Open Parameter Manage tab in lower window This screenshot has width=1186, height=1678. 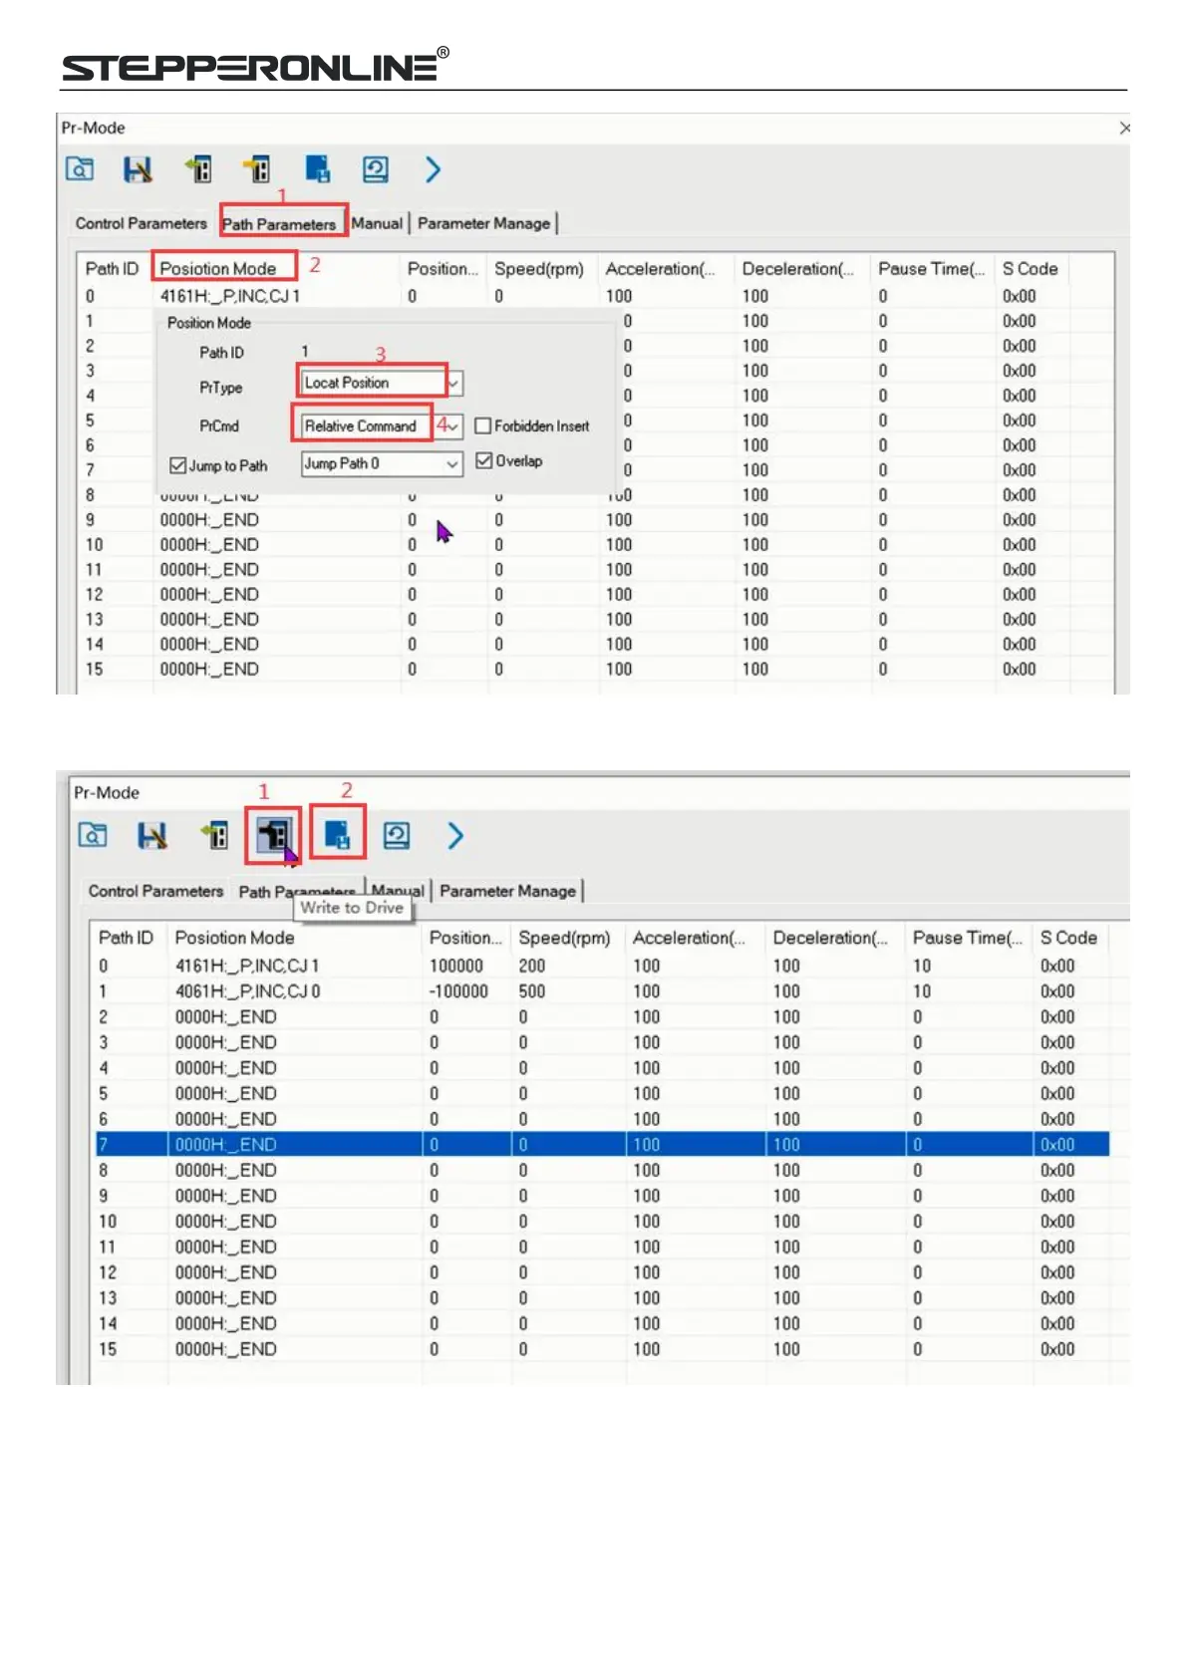(507, 891)
